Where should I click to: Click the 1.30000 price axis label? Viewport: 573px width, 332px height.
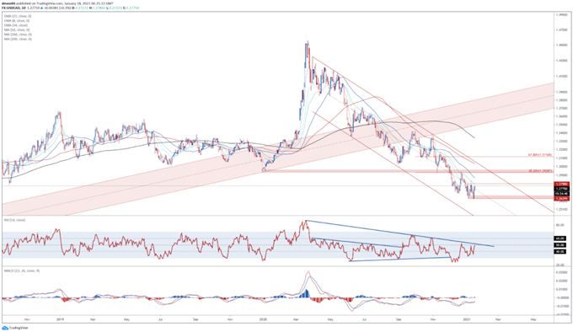[561, 166]
